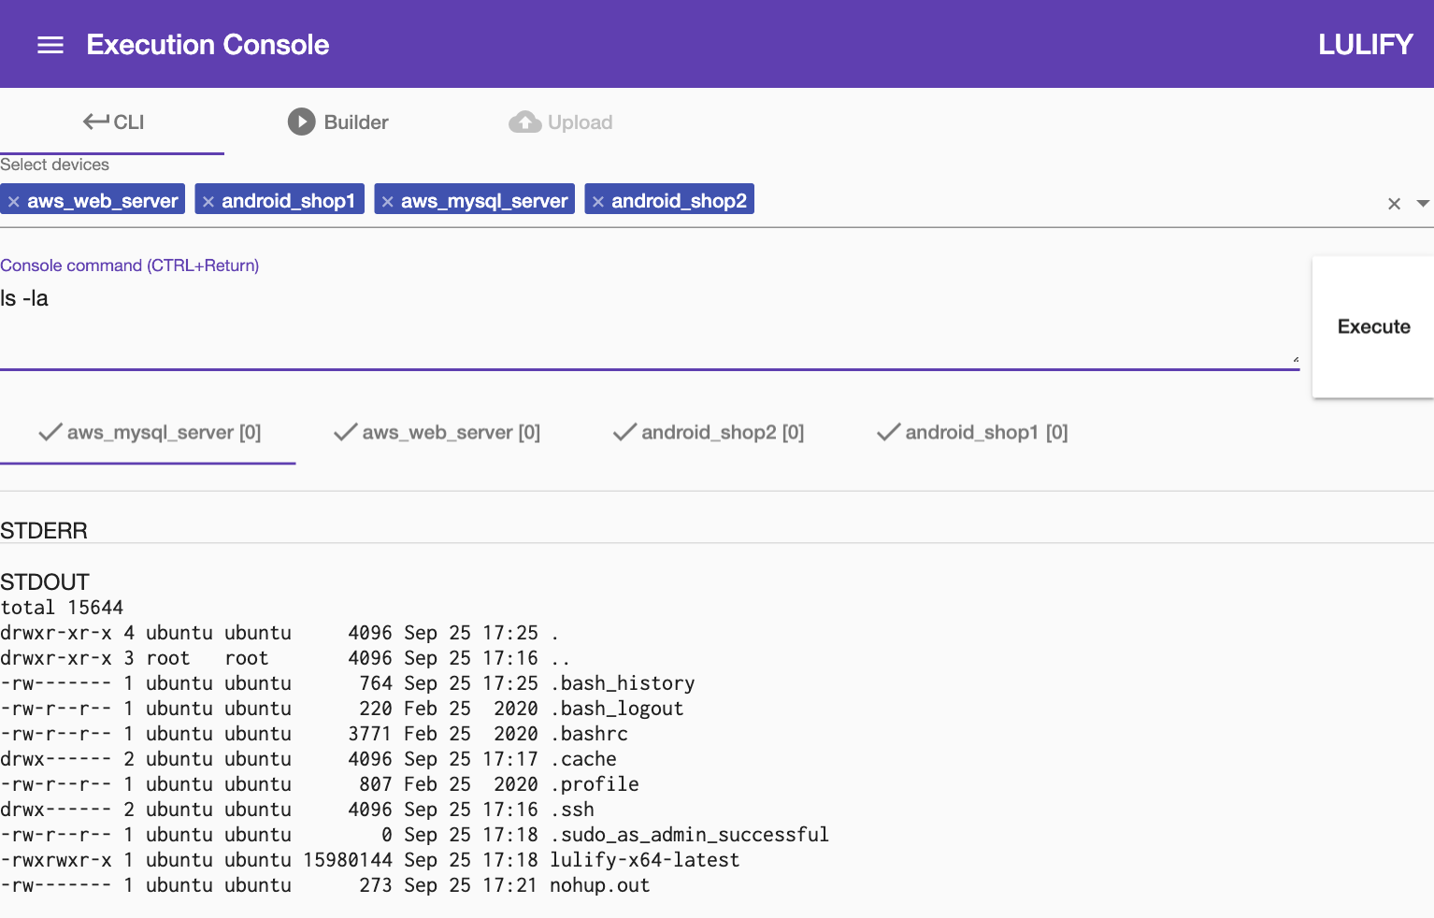Click the lulify-x64-latest file name
Image resolution: width=1434 pixels, height=918 pixels.
pos(645,860)
